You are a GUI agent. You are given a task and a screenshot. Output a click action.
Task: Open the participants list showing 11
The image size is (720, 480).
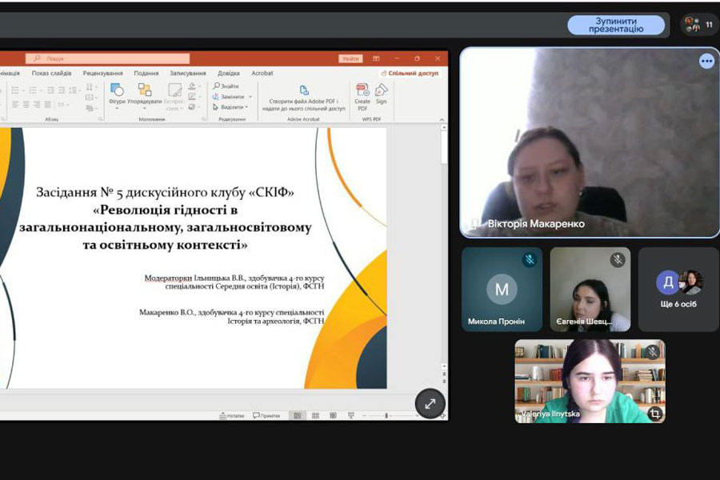pyautogui.click(x=699, y=24)
